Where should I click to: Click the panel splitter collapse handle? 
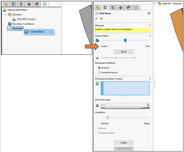[154, 83]
